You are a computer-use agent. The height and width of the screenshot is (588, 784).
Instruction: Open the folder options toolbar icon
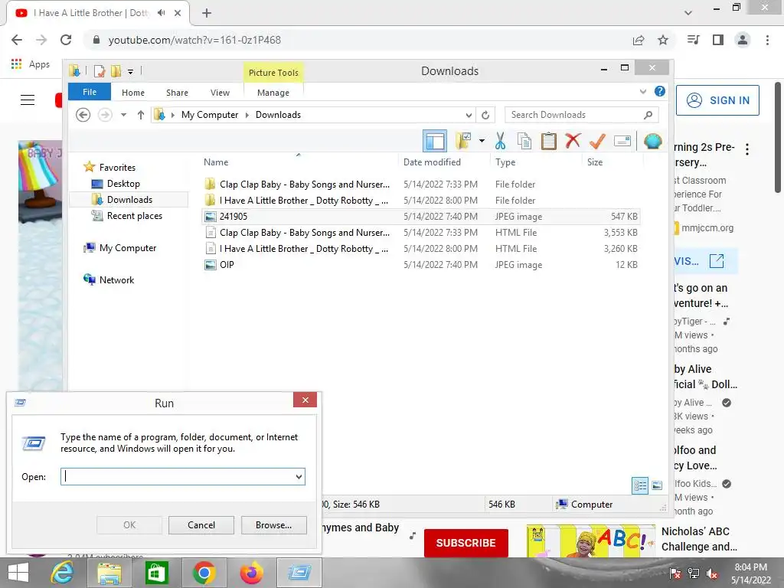(463, 141)
